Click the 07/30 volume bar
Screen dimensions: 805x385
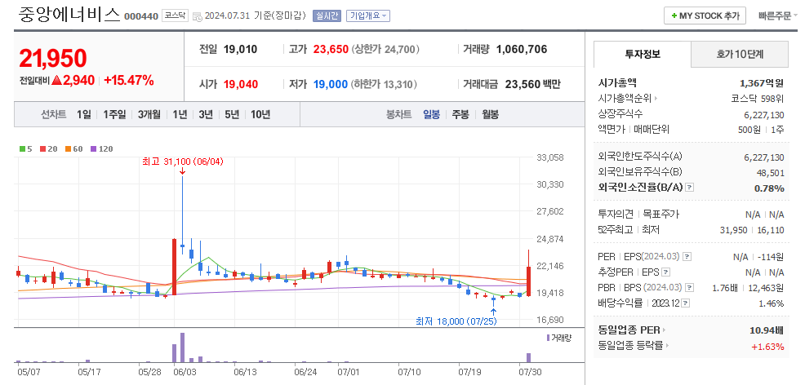tap(529, 358)
